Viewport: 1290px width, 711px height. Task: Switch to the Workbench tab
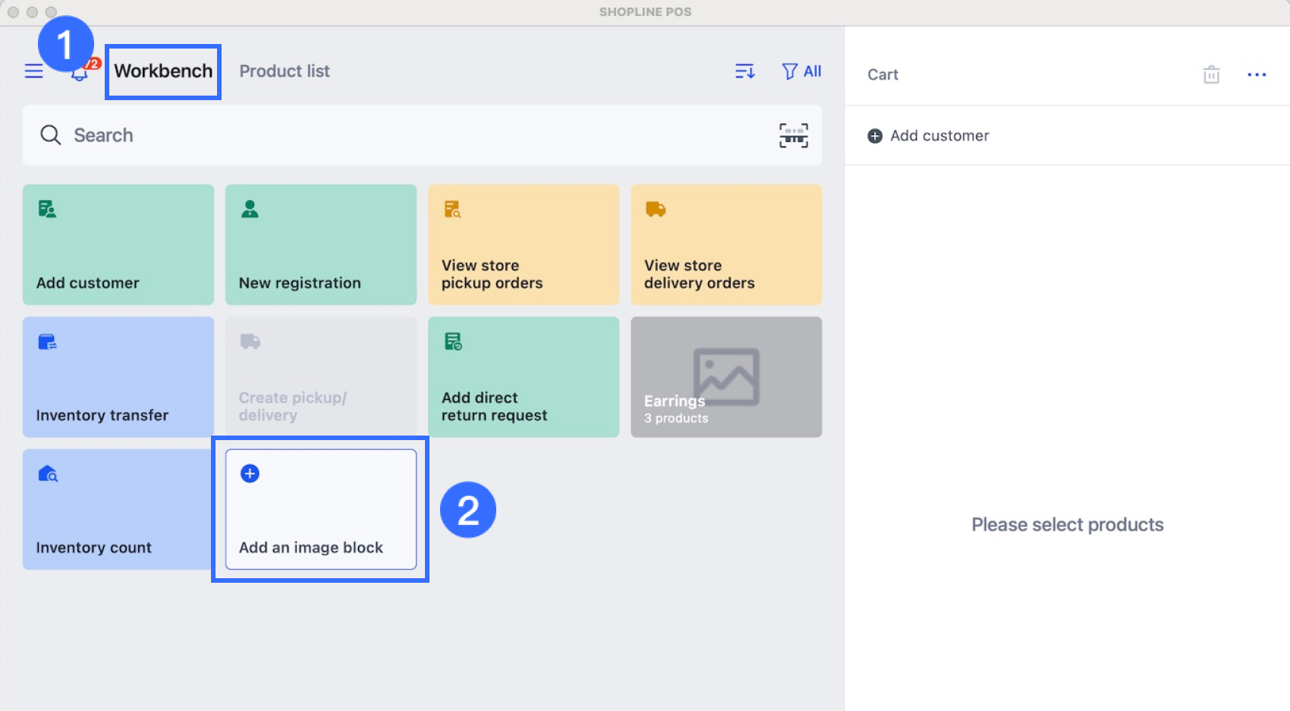[x=163, y=71]
